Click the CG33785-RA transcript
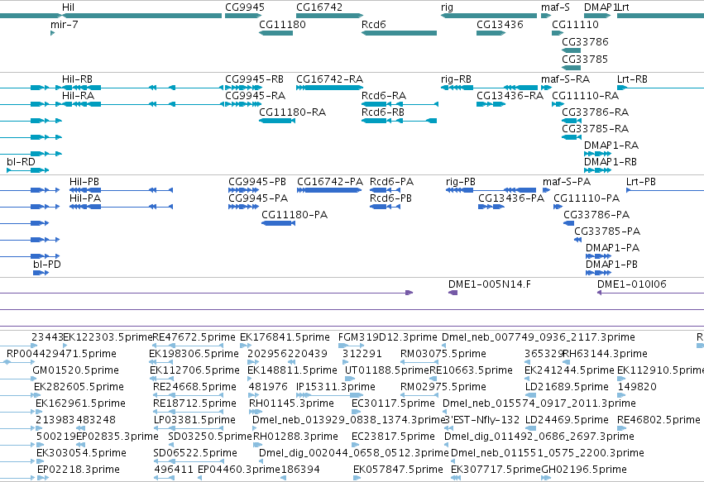This screenshot has height=482, width=704. 572,137
